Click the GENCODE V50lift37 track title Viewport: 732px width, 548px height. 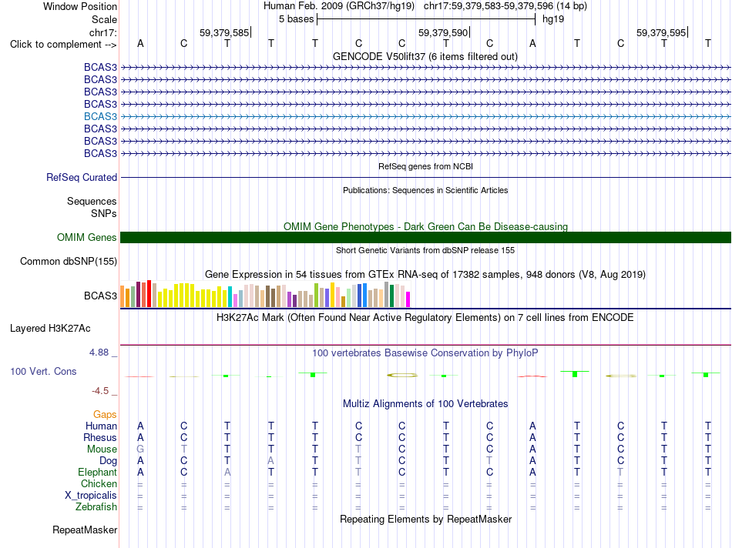click(x=425, y=57)
